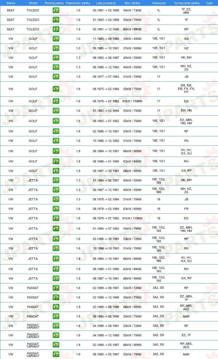Click the '63kW / 85KM' power cell
Viewport: 218px width, 359px height.
point(132,209)
